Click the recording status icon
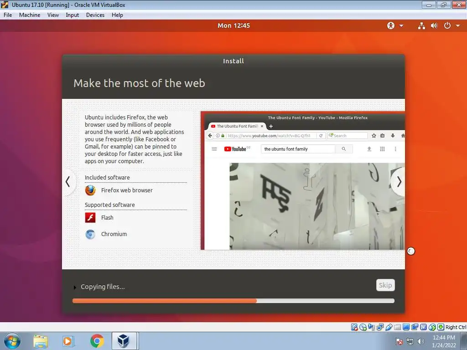 415,327
